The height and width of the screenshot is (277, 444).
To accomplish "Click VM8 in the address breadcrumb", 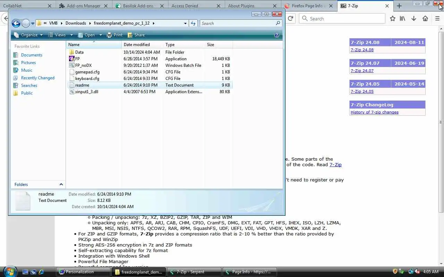I will tap(53, 23).
